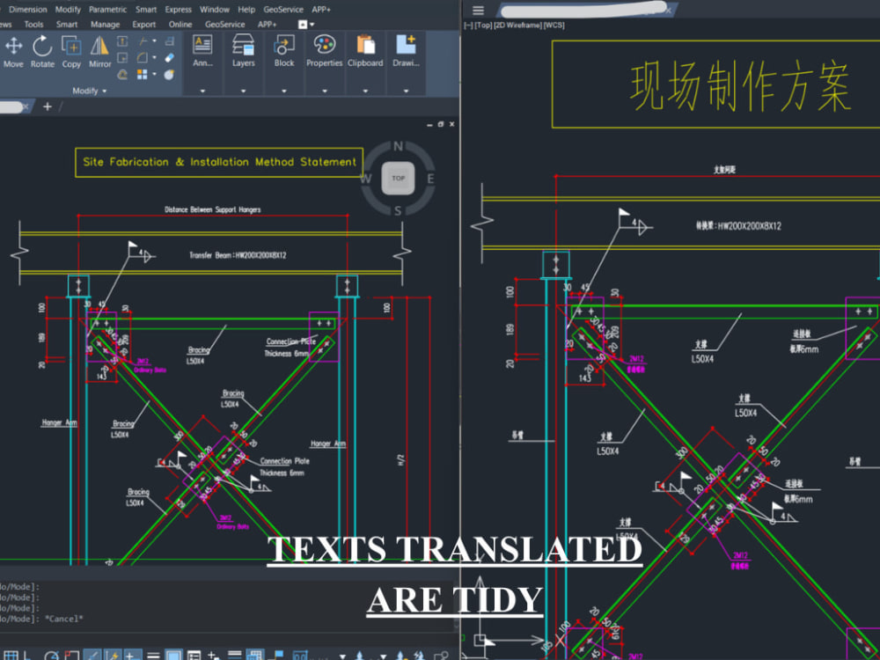Switch to the Tools ribbon tab
This screenshot has width=880, height=660.
[33, 24]
